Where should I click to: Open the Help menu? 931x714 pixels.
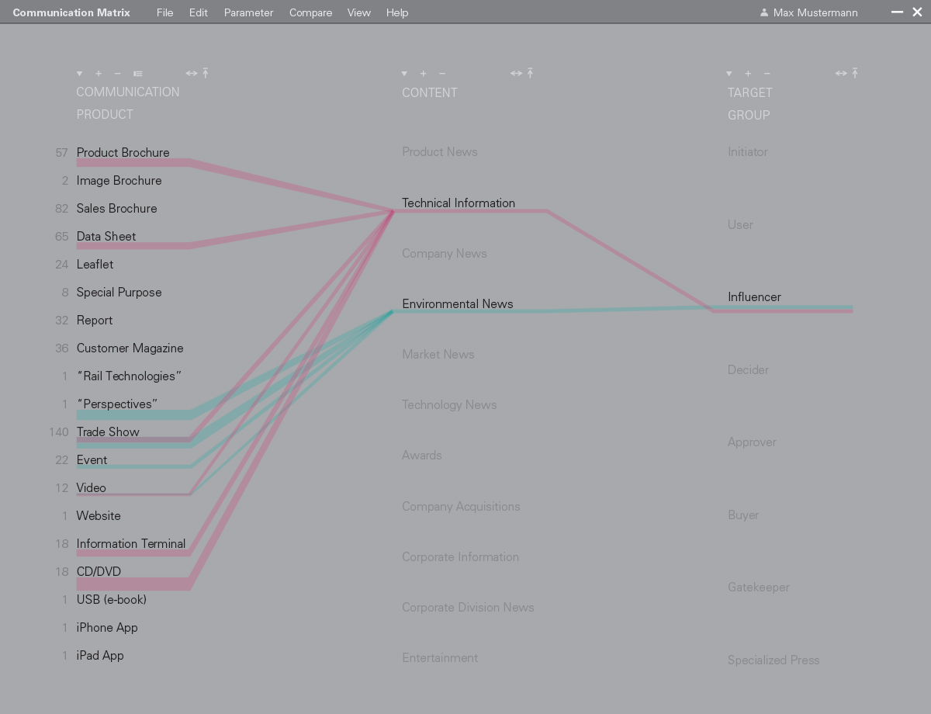pyautogui.click(x=397, y=12)
